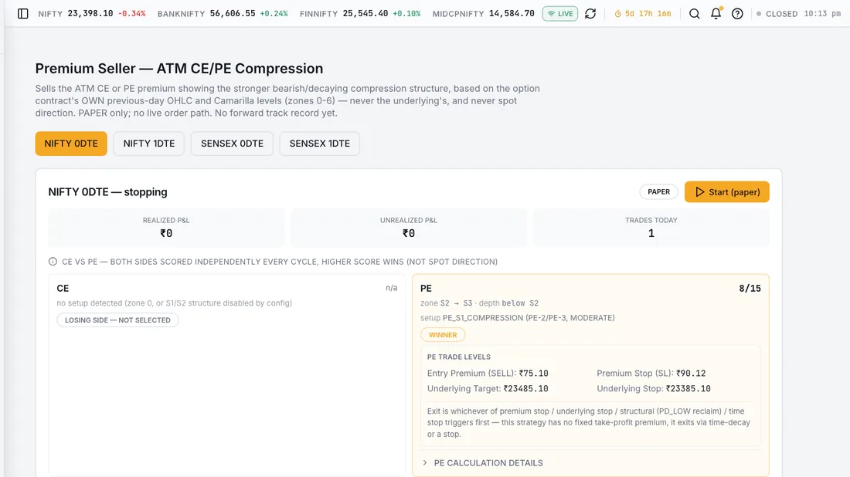The width and height of the screenshot is (850, 477).
Task: Click Entry Premium ₹75.10 value
Action: coord(533,373)
